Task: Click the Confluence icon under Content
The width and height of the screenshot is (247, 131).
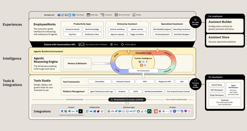Action: point(62,111)
